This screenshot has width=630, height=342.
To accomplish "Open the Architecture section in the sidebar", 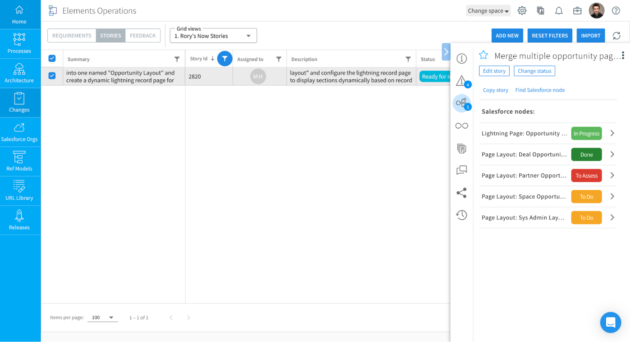I will click(x=19, y=73).
